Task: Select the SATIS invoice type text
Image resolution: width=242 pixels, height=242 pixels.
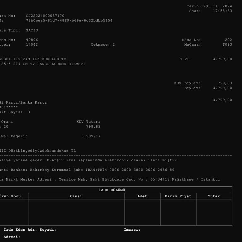Action: [32, 30]
